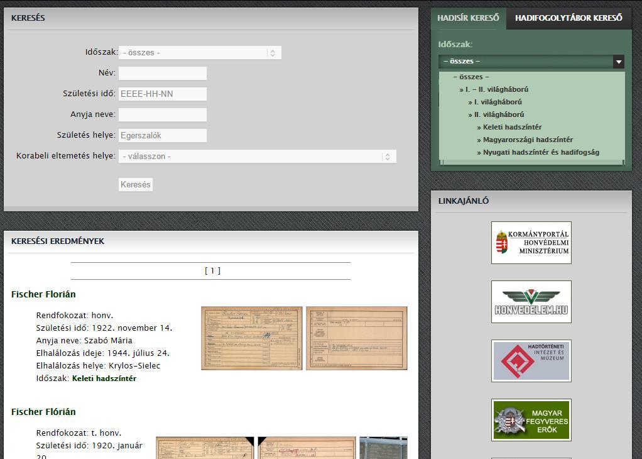This screenshot has height=459, width=642.
Task: Choose 'I. világháború' from the list
Action: coord(495,102)
